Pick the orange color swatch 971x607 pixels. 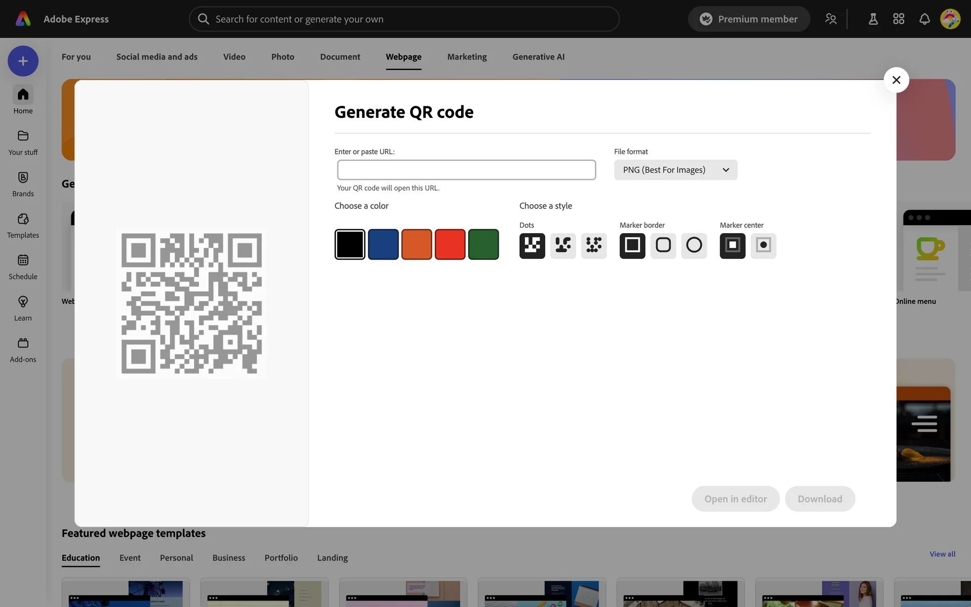pyautogui.click(x=416, y=244)
